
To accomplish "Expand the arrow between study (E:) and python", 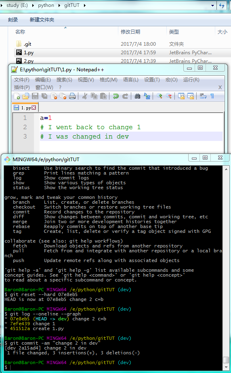I will point(33,5).
